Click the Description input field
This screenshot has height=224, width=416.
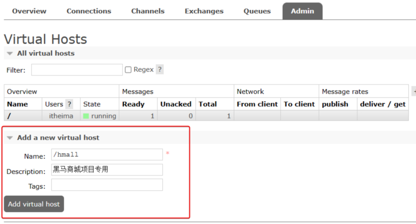[107, 170]
